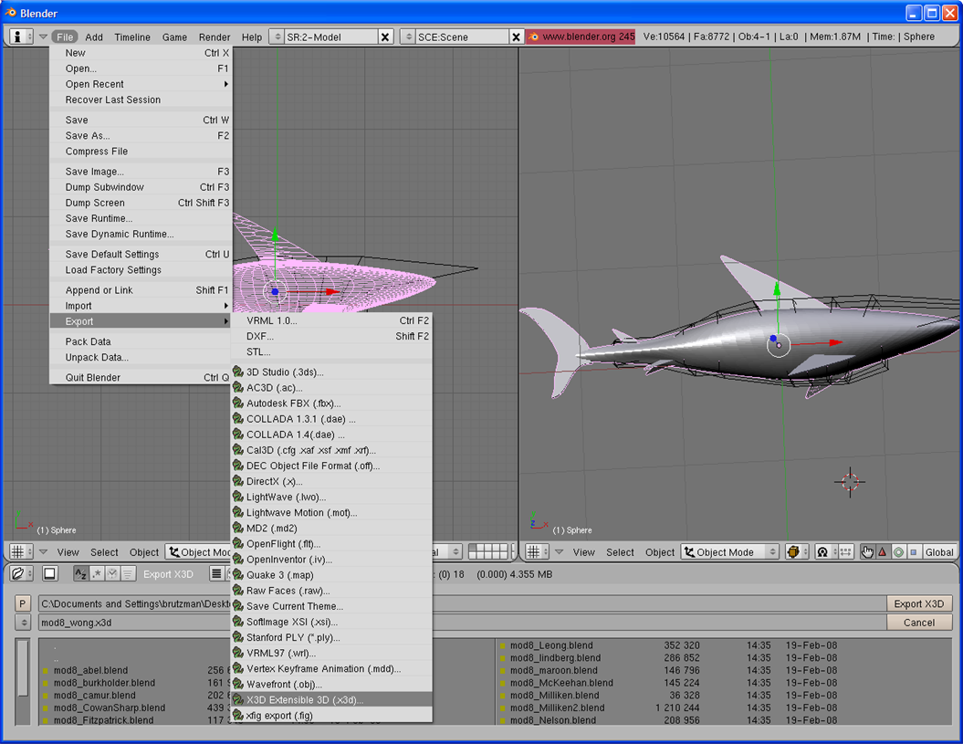This screenshot has height=744, width=963.
Task: Toggle move object centers only button
Action: coord(845,552)
